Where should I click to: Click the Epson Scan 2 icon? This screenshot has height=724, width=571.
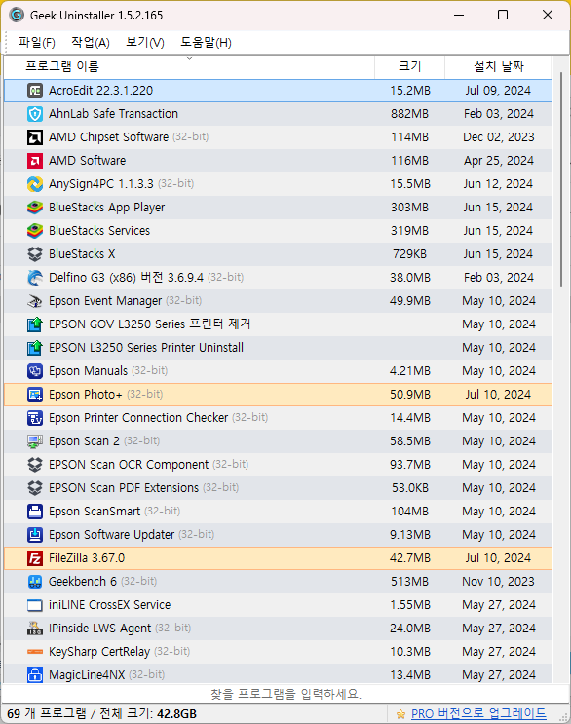point(35,441)
